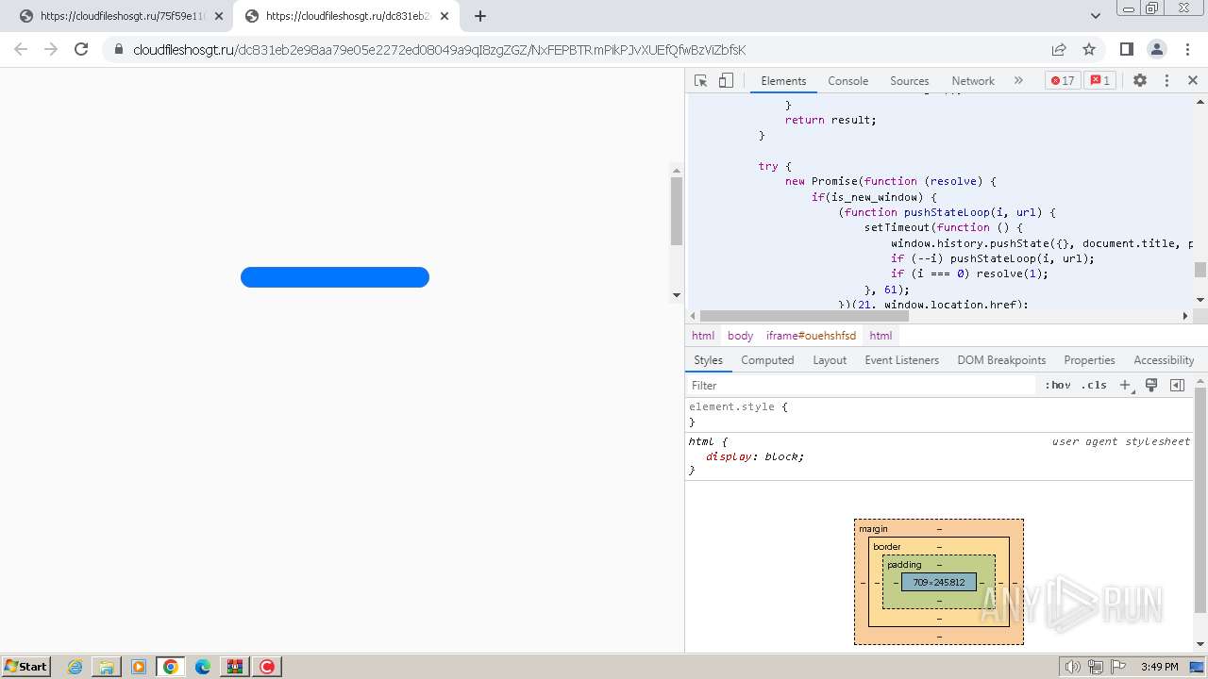Bookmark this page with the star

(x=1089, y=49)
